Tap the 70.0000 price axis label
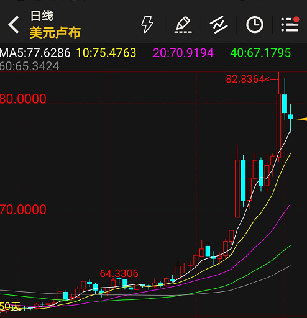The height and width of the screenshot is (318, 307). point(23,209)
